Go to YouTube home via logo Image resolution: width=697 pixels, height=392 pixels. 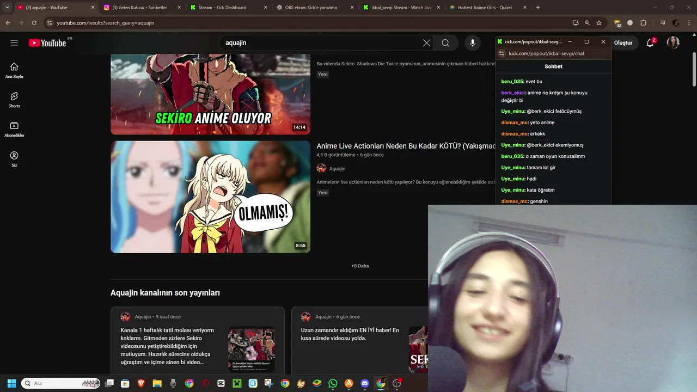(x=47, y=42)
